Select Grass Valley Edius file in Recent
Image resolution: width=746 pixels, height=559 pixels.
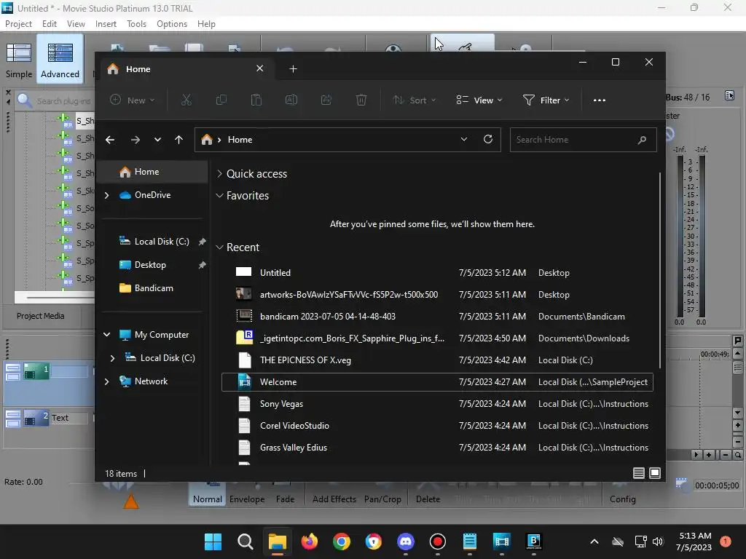coord(437,448)
